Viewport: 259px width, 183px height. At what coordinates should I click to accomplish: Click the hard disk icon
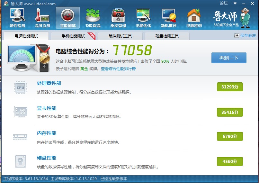[20, 161]
